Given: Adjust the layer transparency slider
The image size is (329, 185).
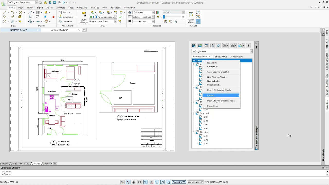Looking at the screenshot, I should pos(164,17).
